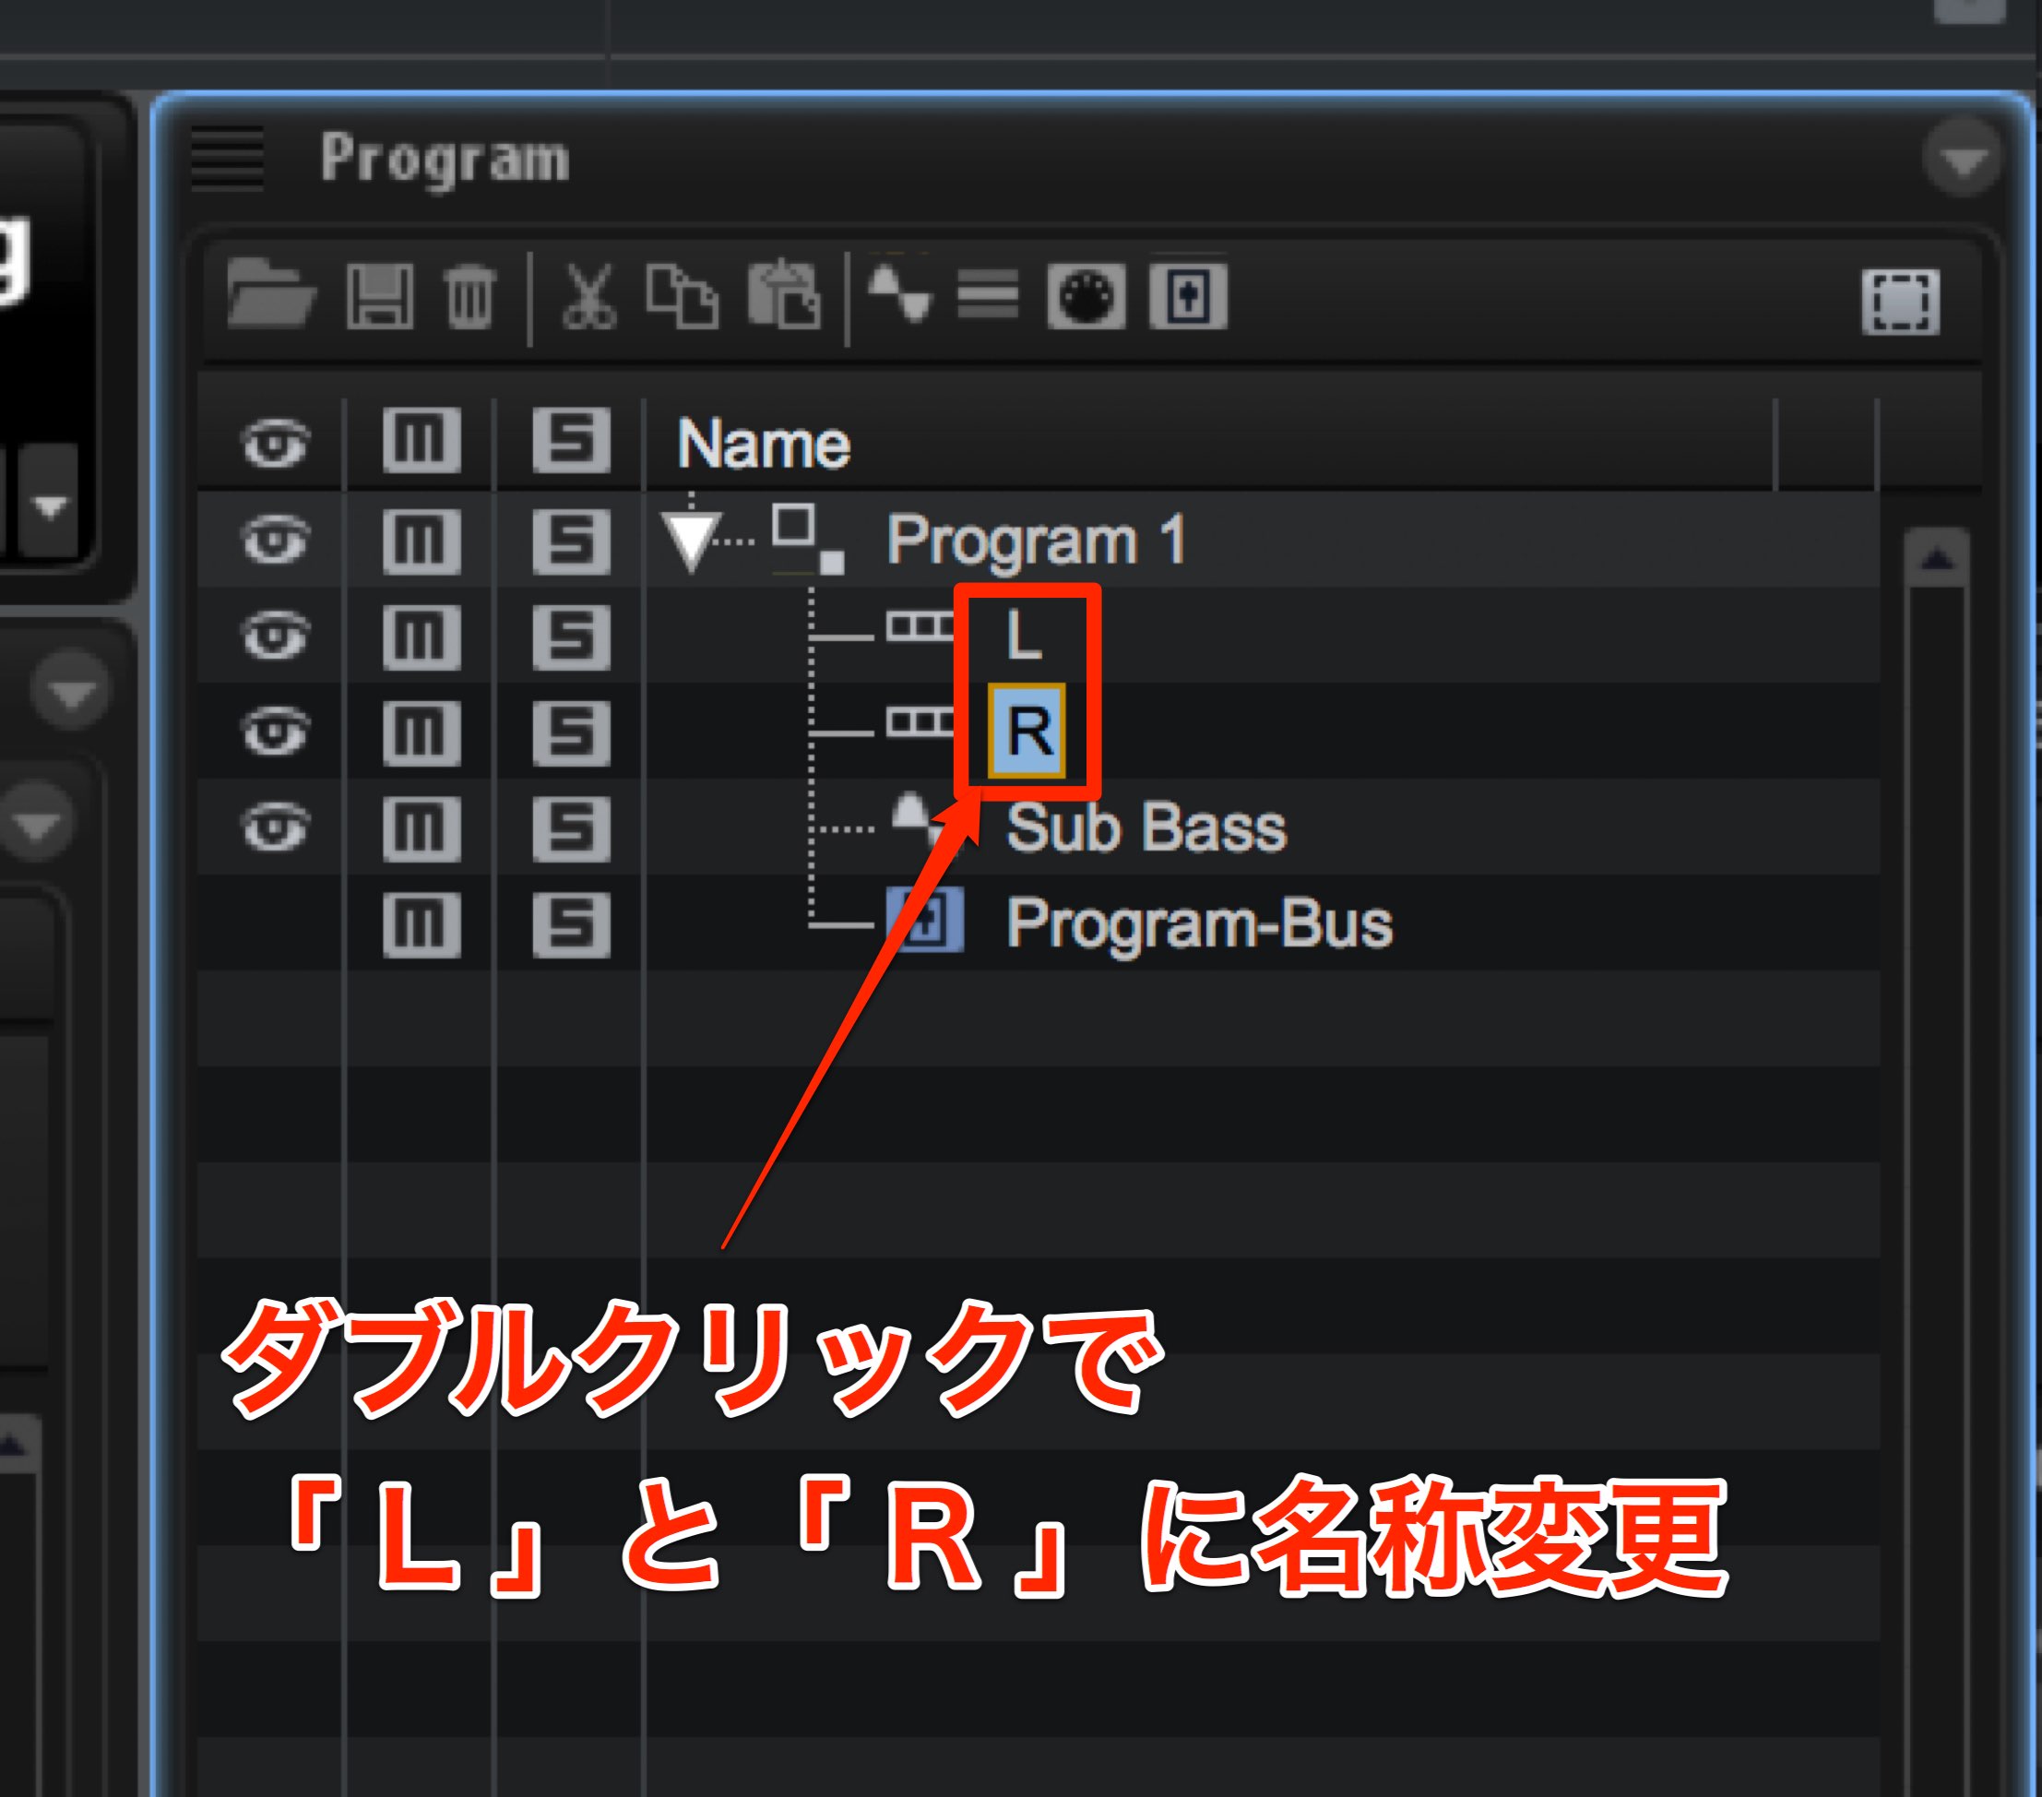This screenshot has width=2042, height=1797.
Task: Click the Program 1 program icon
Action: tap(807, 538)
